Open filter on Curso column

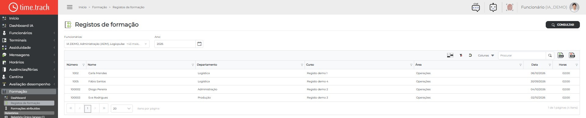coord(411,65)
